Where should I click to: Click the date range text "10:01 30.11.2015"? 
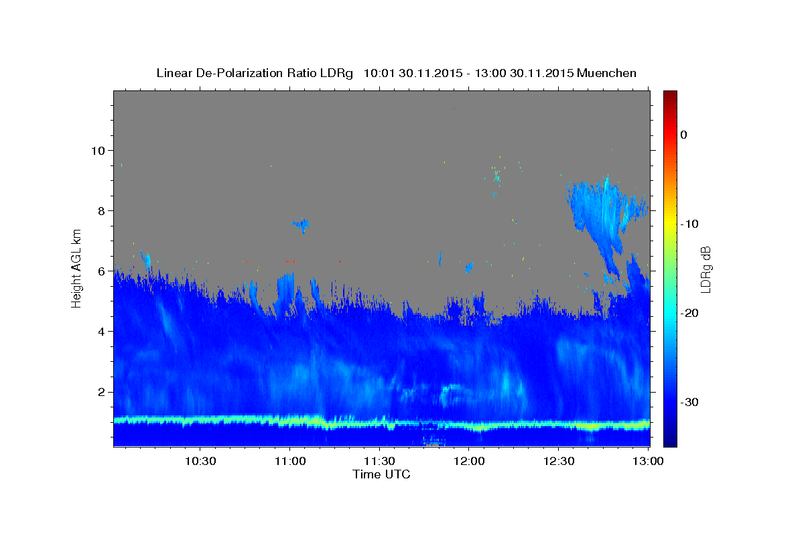pyautogui.click(x=412, y=73)
